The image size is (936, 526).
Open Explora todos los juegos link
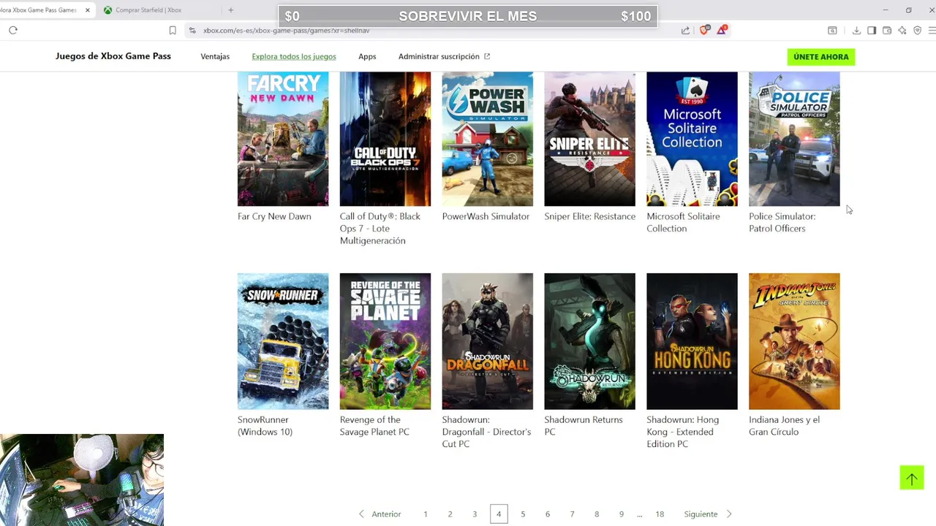click(294, 56)
